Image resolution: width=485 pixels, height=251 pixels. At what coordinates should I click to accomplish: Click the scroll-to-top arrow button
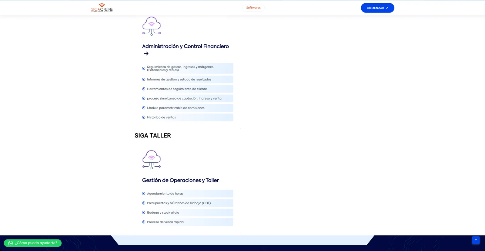pyautogui.click(x=476, y=240)
